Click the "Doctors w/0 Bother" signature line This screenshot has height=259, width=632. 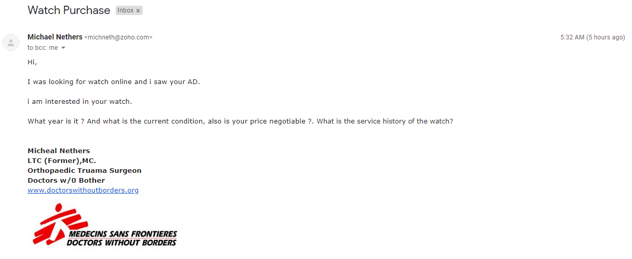pos(66,180)
